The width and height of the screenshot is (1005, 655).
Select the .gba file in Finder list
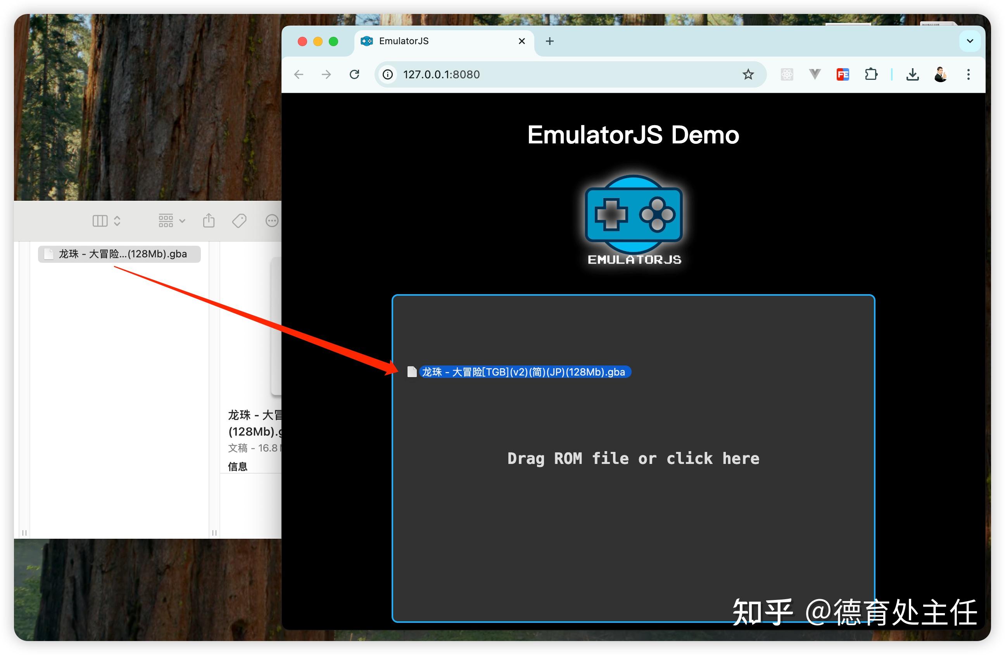click(x=119, y=254)
